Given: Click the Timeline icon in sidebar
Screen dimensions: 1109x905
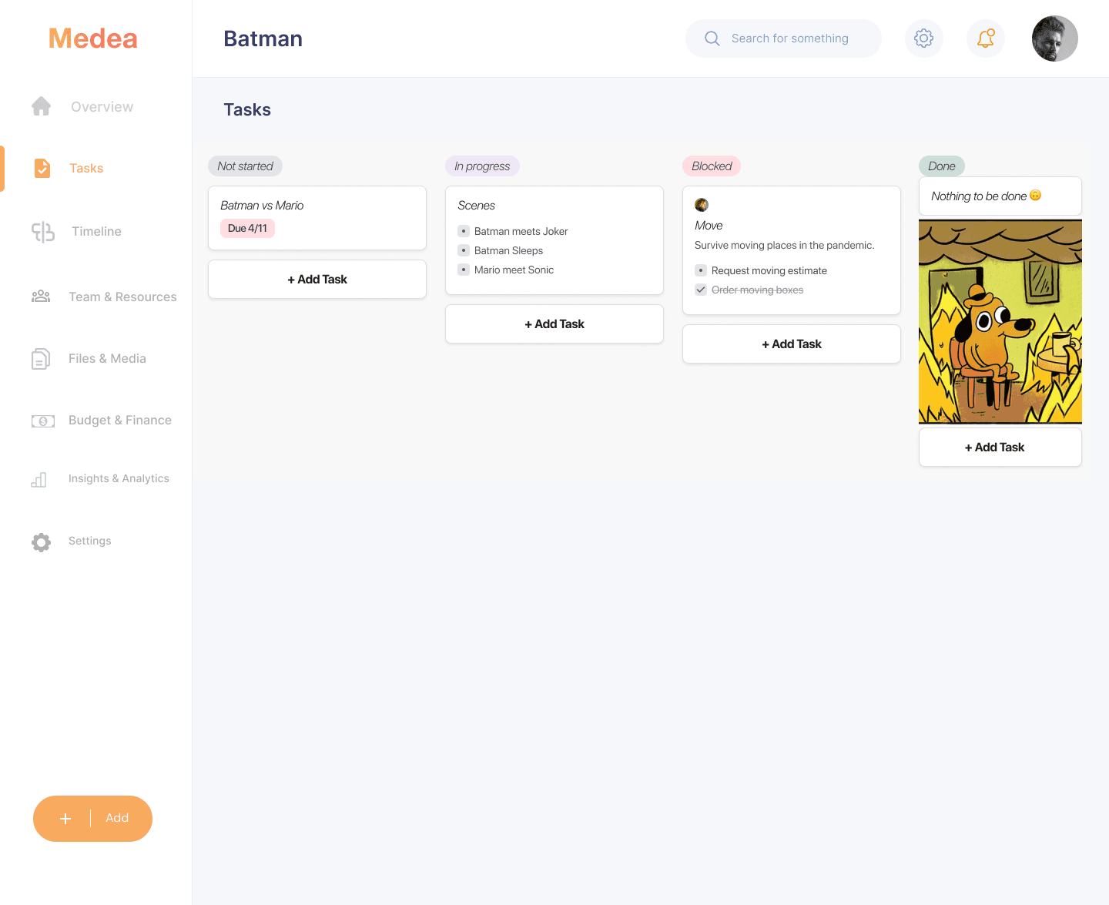Looking at the screenshot, I should click(43, 232).
